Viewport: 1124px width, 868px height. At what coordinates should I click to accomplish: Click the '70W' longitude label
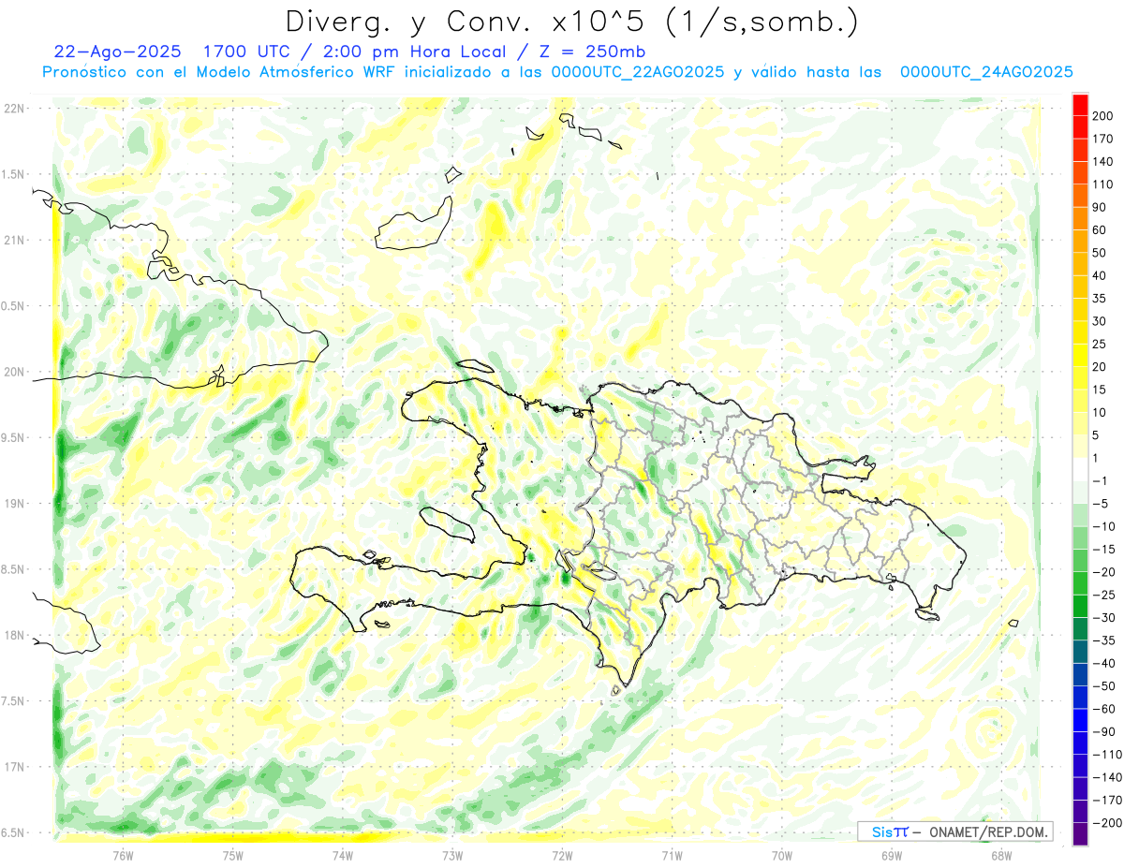[781, 855]
